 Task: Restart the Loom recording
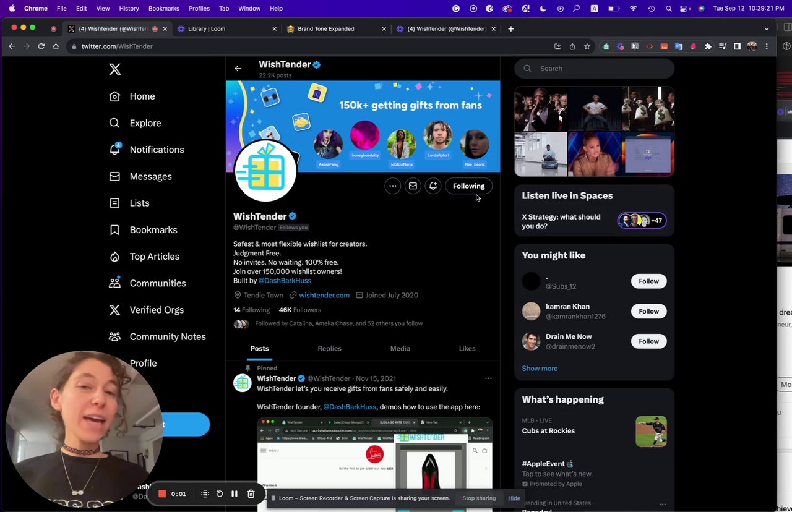tap(220, 493)
